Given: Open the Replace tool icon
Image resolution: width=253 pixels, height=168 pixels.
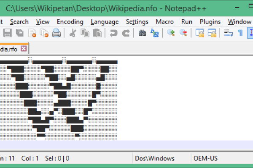Looking at the screenshot, I should coord(154,33).
